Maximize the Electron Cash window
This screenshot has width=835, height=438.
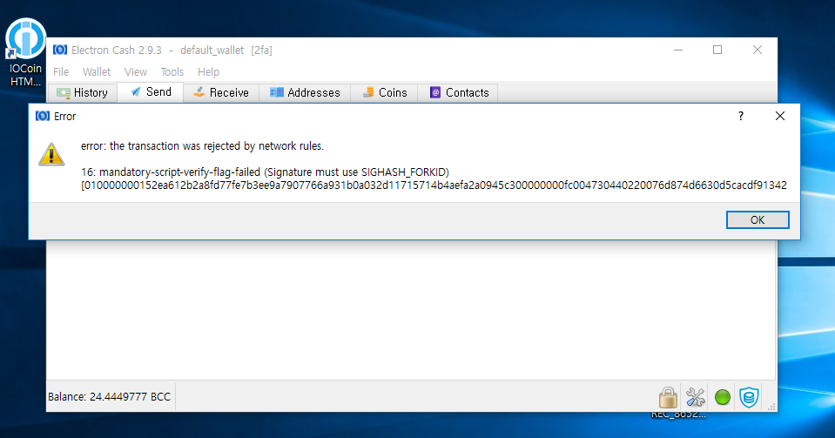(x=717, y=51)
